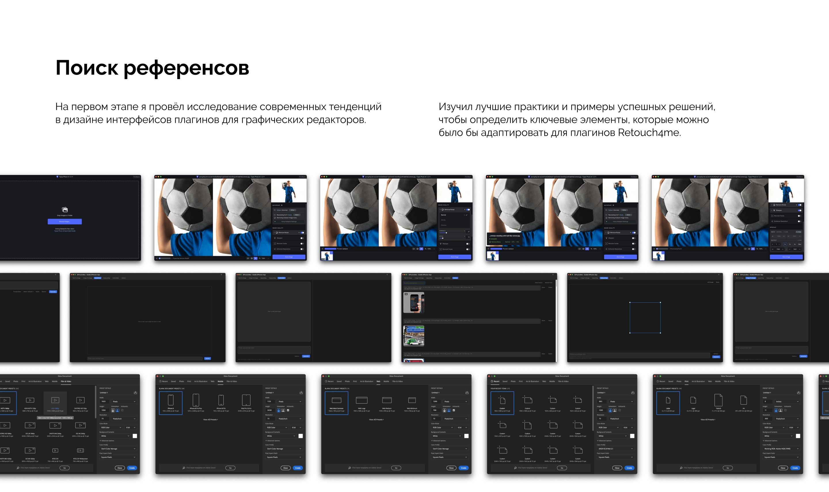Click the prompt search field in DiffusionBee history
The width and height of the screenshot is (829, 492).
[x=414, y=283]
